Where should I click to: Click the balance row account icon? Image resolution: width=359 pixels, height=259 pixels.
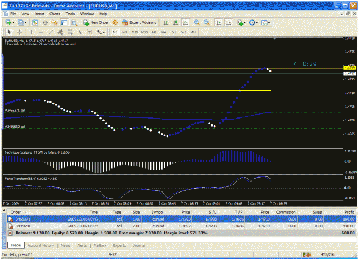pos(10,233)
